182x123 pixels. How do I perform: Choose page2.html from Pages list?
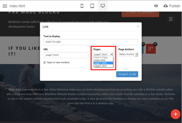103,66
